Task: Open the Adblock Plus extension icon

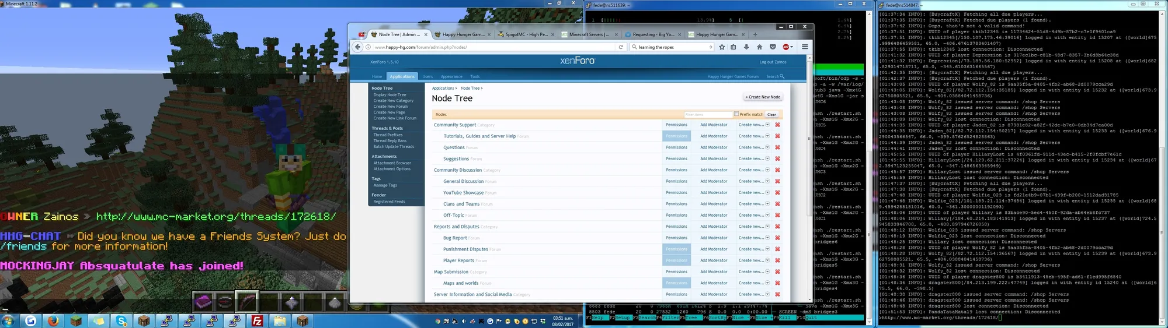Action: [786, 47]
